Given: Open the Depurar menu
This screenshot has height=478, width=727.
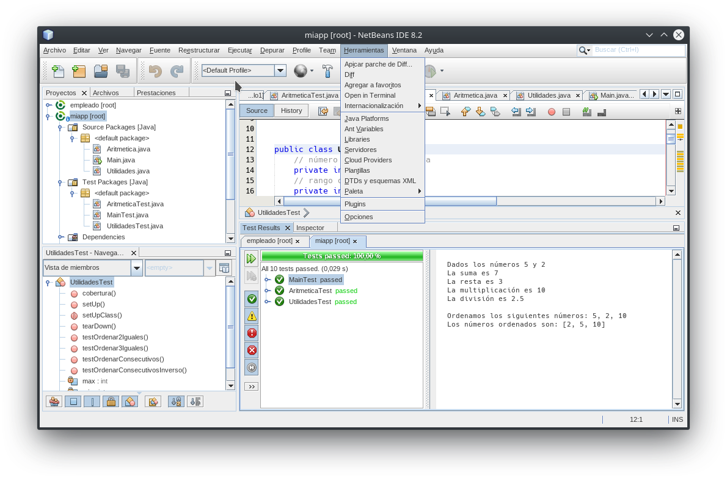Looking at the screenshot, I should (x=272, y=50).
